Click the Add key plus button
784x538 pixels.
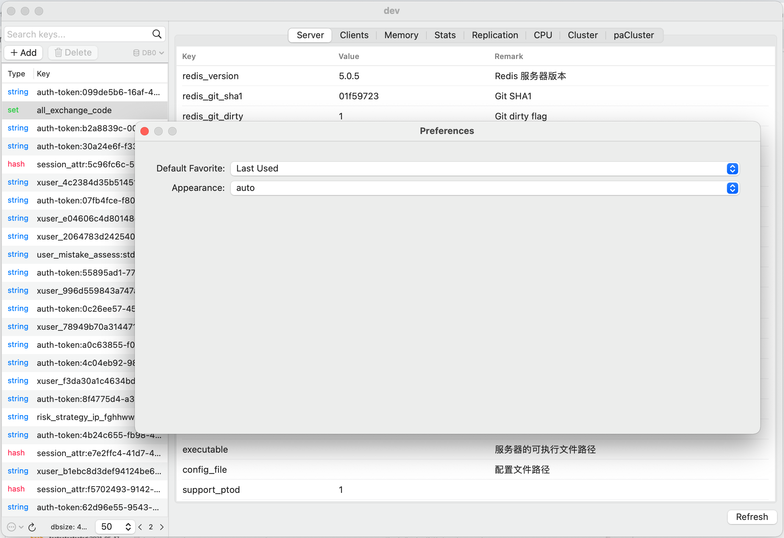[23, 52]
